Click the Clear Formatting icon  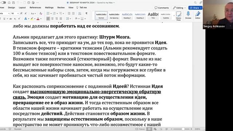pyautogui.click(x=41, y=13)
